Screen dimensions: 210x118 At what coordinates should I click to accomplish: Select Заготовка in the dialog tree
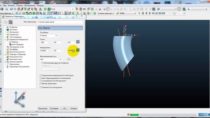(13, 29)
